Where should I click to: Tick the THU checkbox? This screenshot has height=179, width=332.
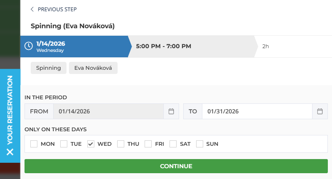tap(121, 144)
